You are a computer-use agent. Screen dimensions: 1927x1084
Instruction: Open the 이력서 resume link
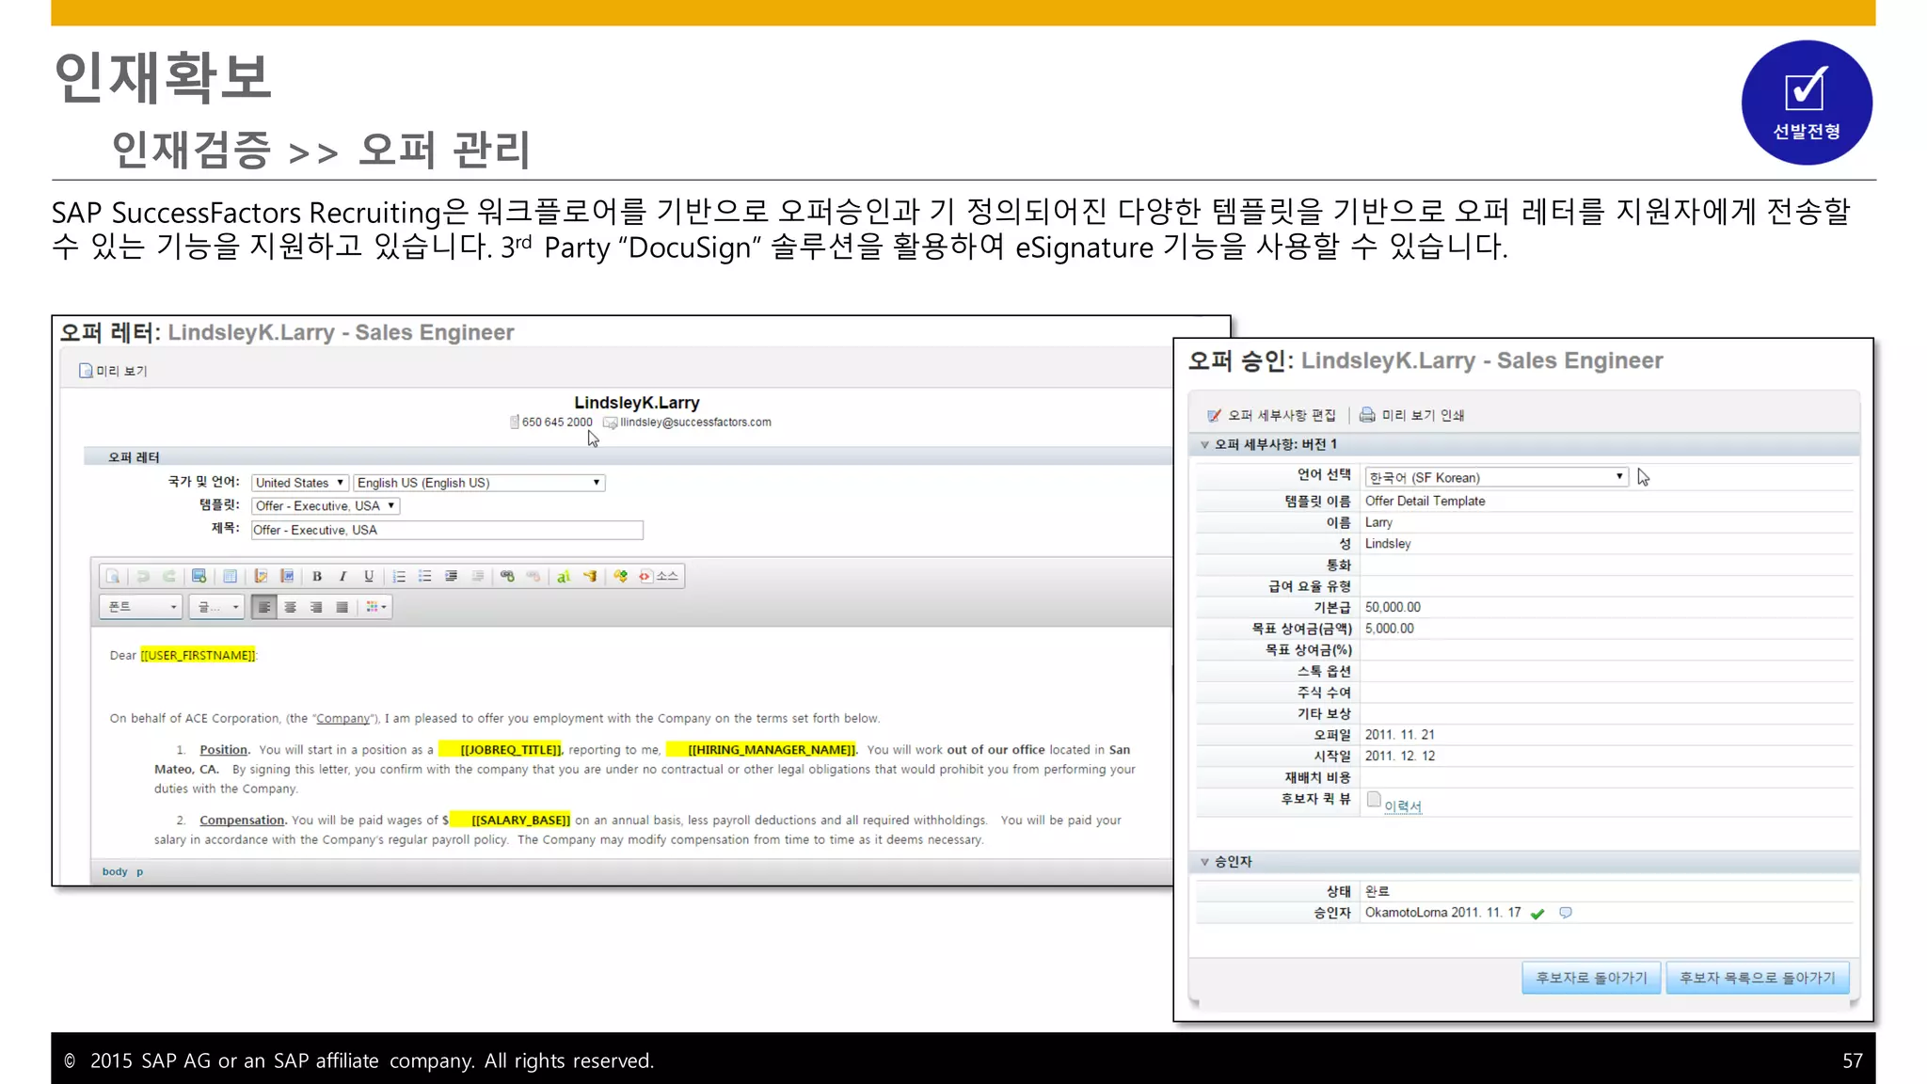point(1403,806)
